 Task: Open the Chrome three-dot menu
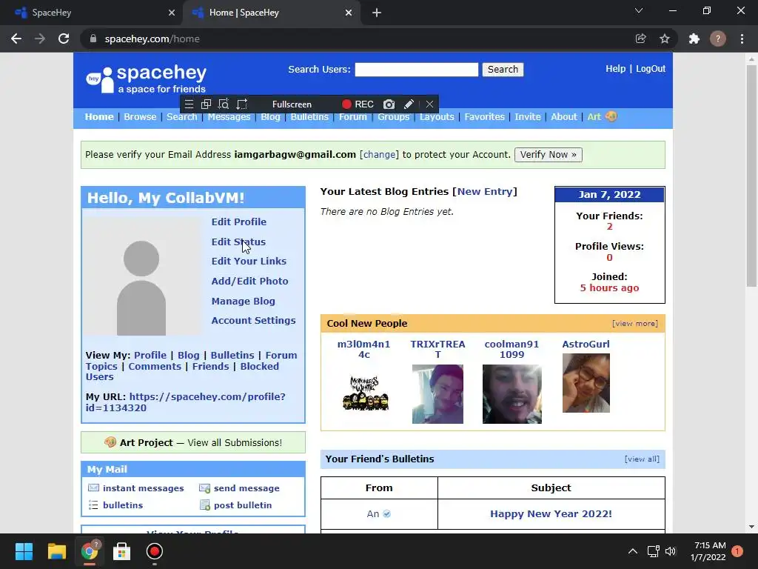742,39
